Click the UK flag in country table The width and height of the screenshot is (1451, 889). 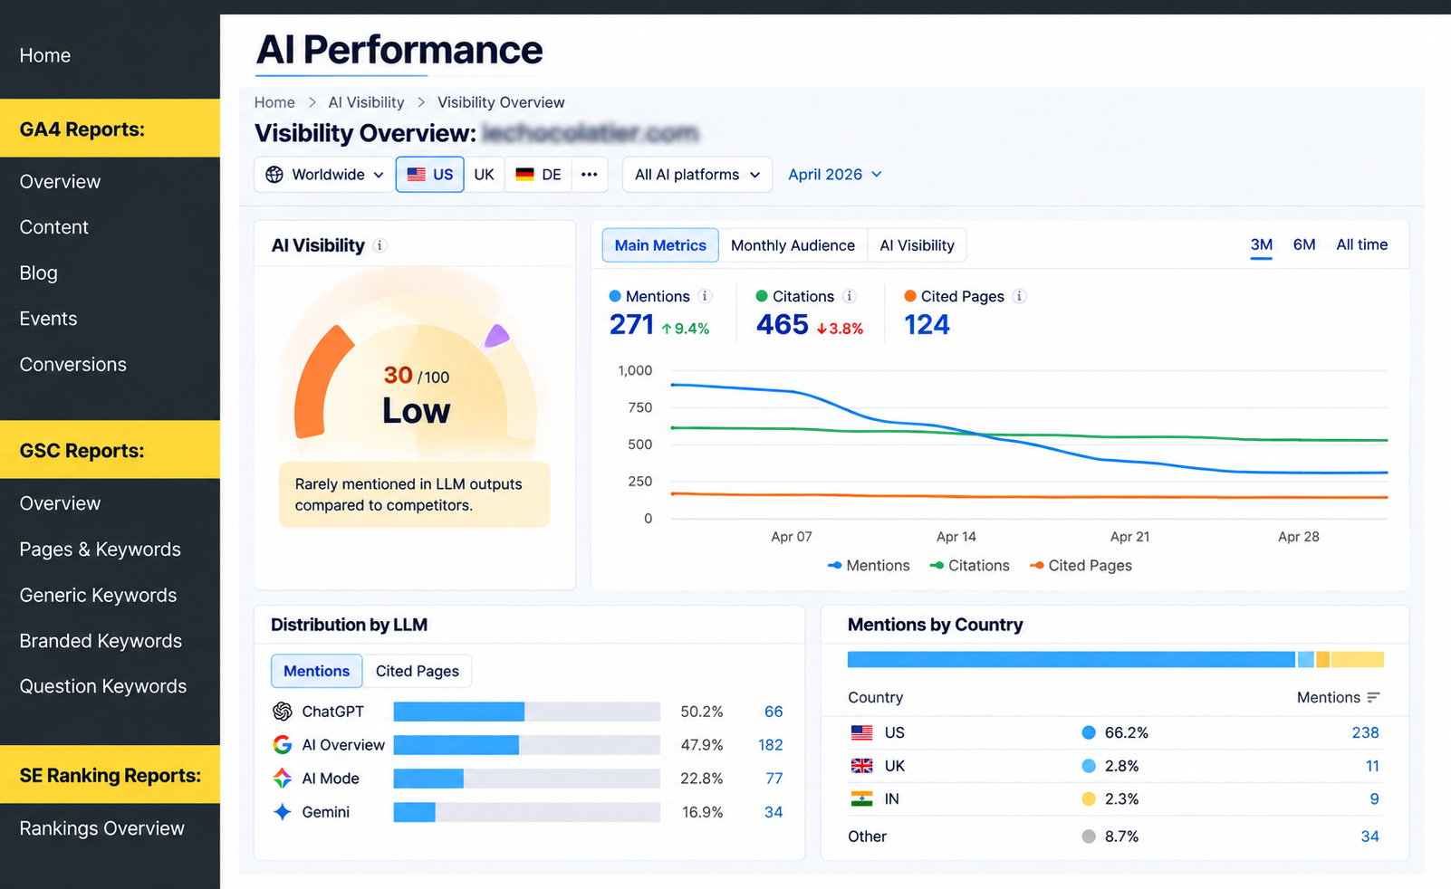coord(862,766)
